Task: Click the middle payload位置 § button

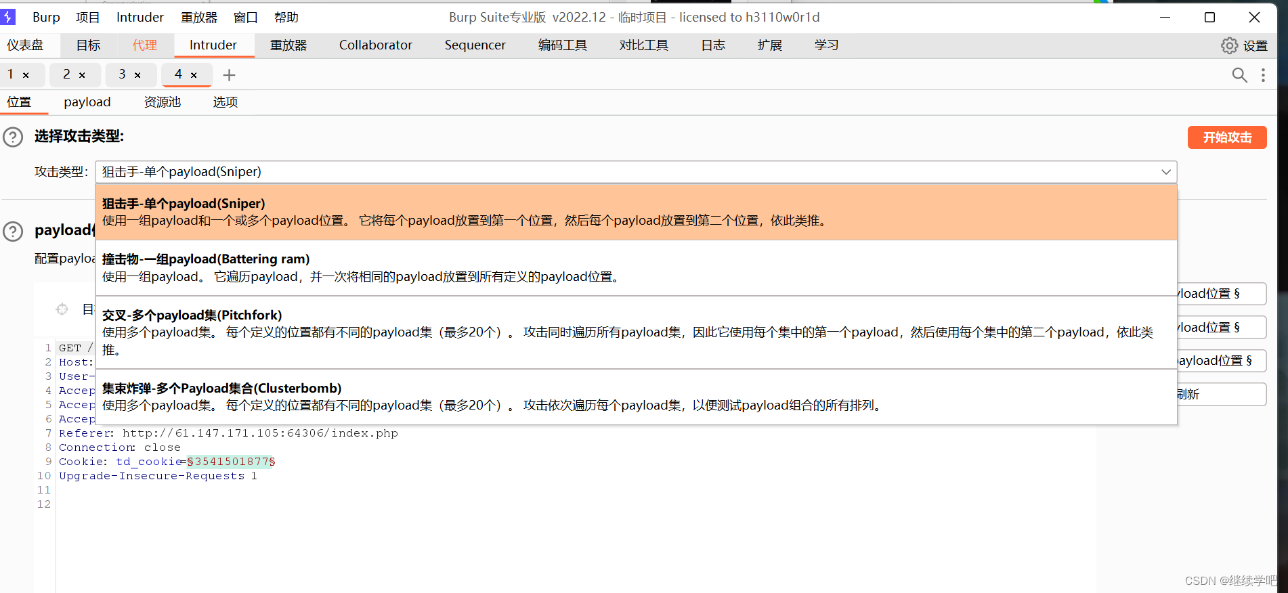Action: click(x=1222, y=328)
